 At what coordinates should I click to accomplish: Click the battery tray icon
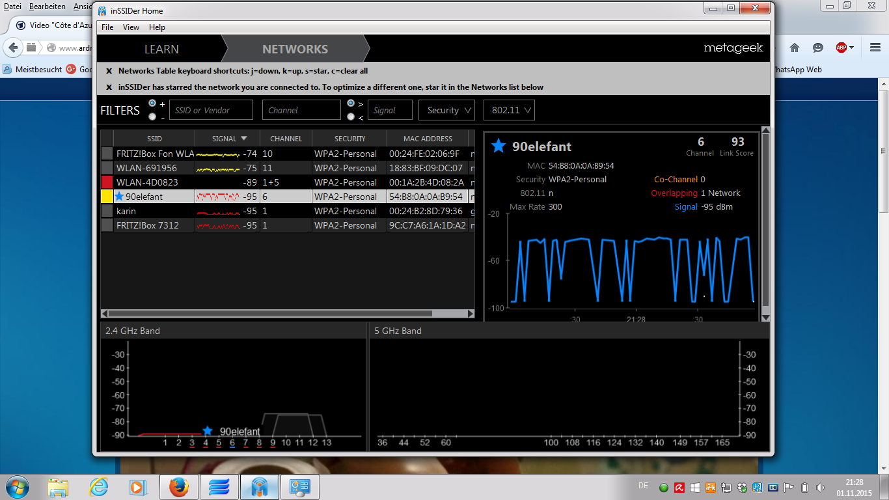click(x=804, y=487)
